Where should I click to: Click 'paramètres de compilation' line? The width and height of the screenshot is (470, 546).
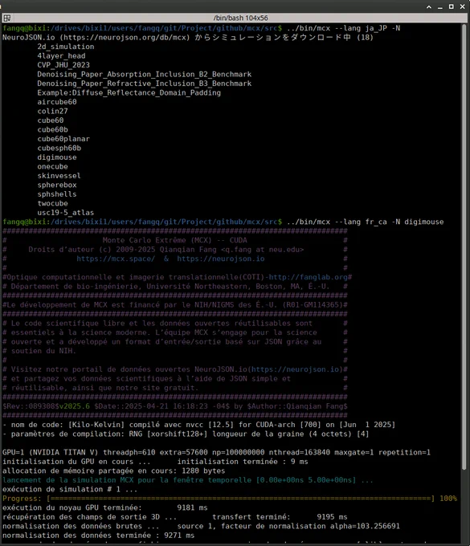pos(186,434)
